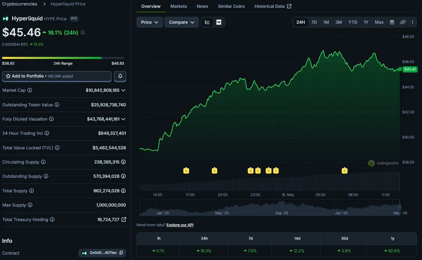Copy the contract address icon
Image resolution: width=422 pixels, height=260 pixels.
[x=121, y=253]
